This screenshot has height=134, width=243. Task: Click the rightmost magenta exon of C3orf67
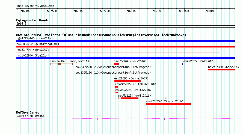[x=165, y=119]
